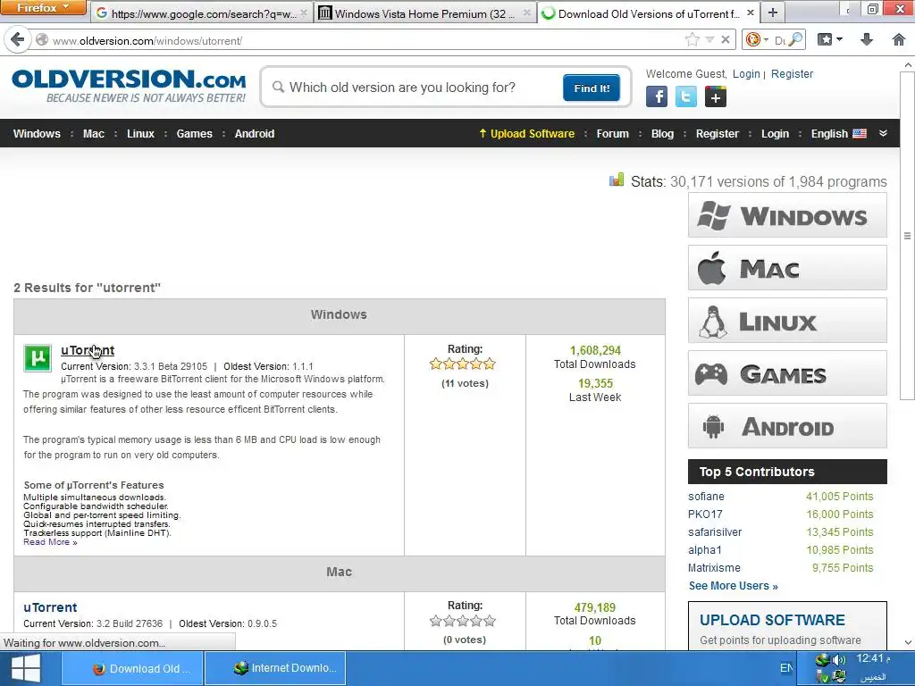The image size is (915, 686).
Task: Click the page vertical scrollbar thumb
Action: pyautogui.click(x=908, y=235)
